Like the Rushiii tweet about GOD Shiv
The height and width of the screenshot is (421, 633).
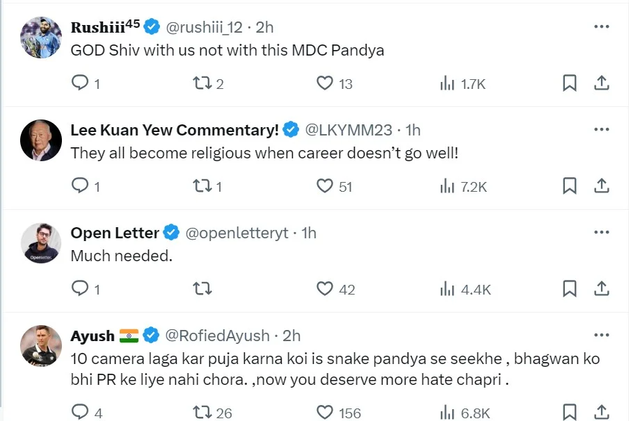click(x=325, y=83)
